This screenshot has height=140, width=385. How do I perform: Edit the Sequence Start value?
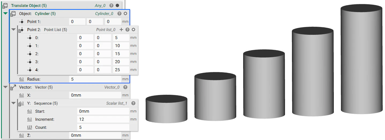point(103,111)
